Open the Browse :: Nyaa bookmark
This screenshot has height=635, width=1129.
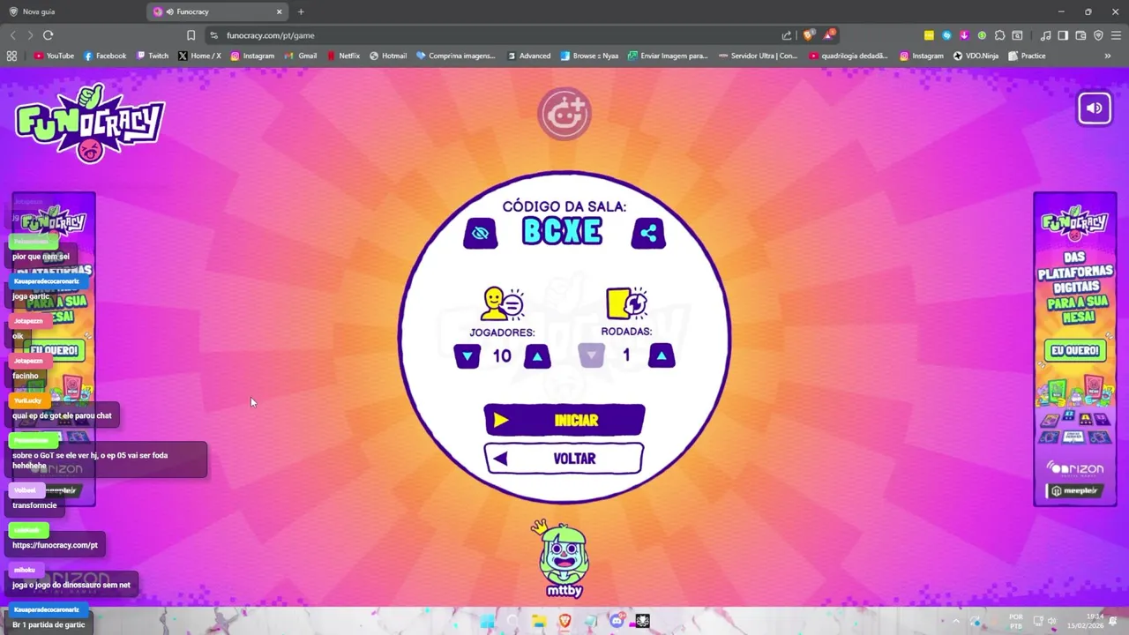point(589,56)
